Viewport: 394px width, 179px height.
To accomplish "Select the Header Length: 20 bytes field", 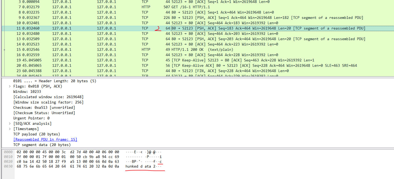I will 55,81.
